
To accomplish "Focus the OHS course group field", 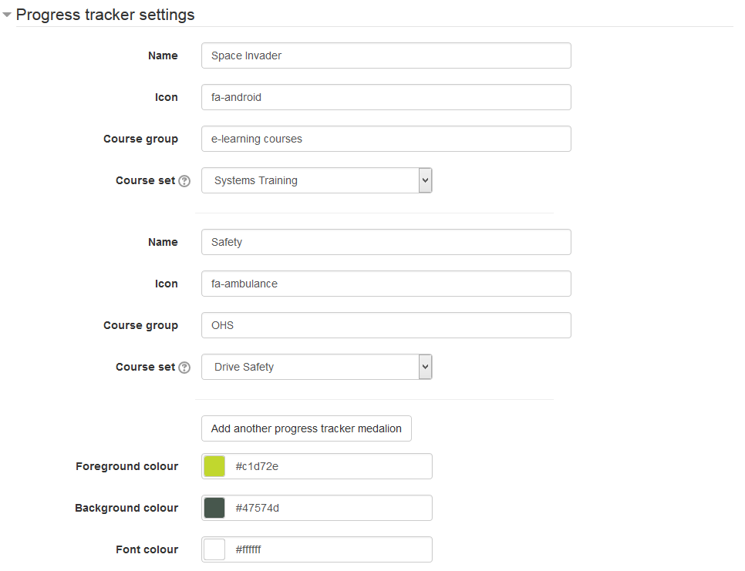I will pos(386,325).
